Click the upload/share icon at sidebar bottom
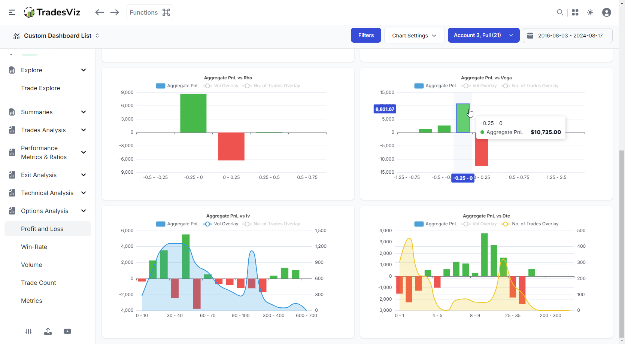 [x=48, y=331]
